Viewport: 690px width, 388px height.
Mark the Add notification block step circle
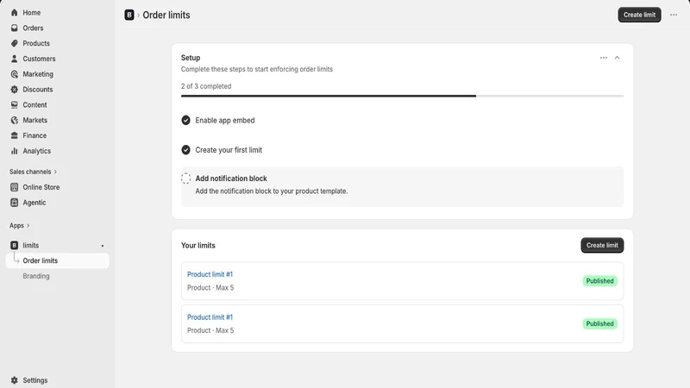[x=185, y=178]
